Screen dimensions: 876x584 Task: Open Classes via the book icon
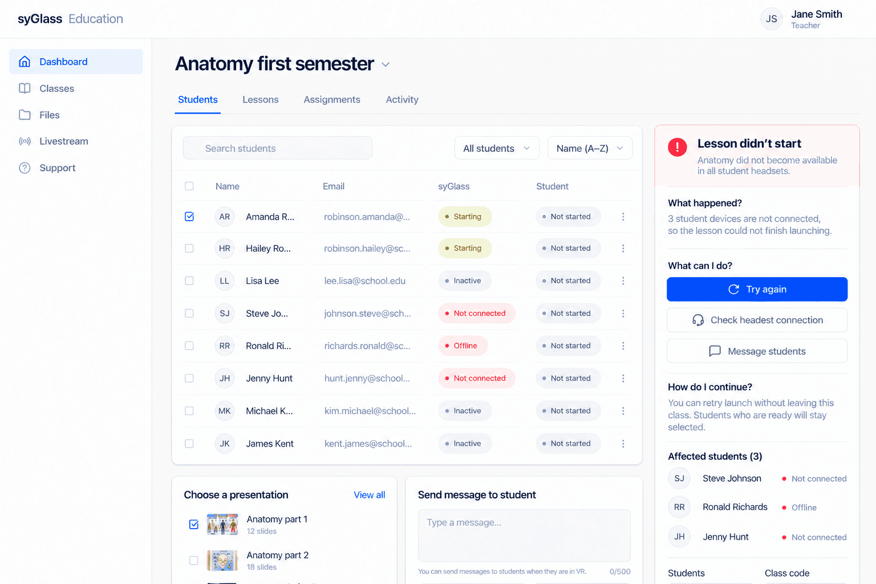click(x=25, y=88)
